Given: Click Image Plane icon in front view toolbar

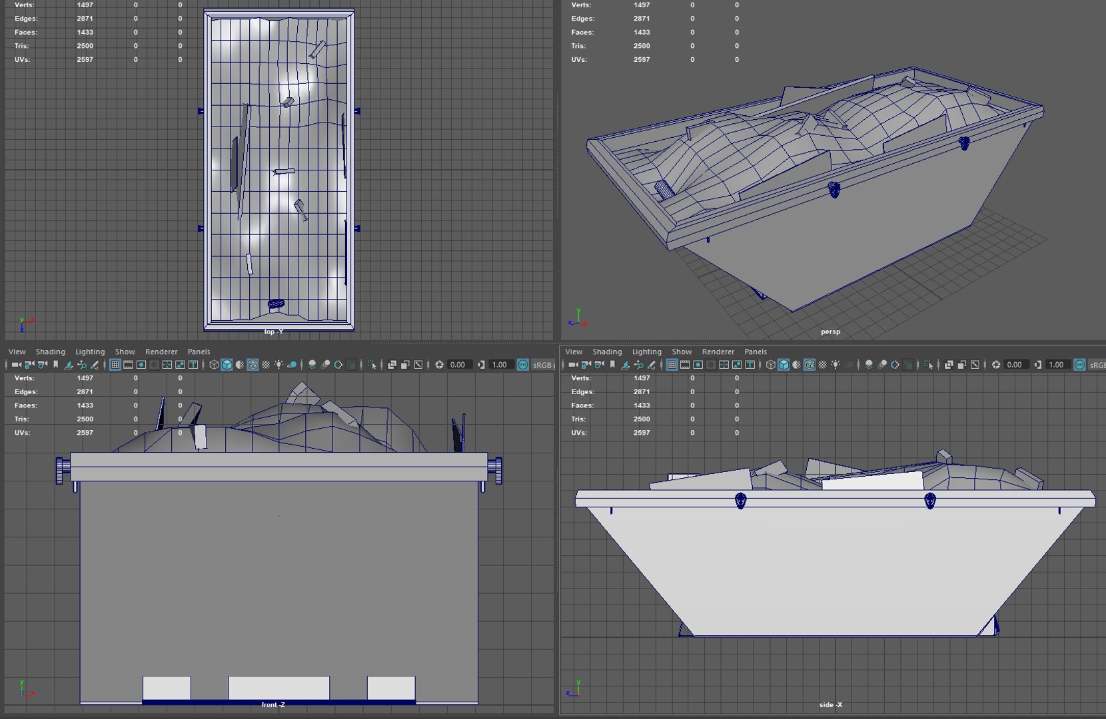Looking at the screenshot, I should (69, 365).
